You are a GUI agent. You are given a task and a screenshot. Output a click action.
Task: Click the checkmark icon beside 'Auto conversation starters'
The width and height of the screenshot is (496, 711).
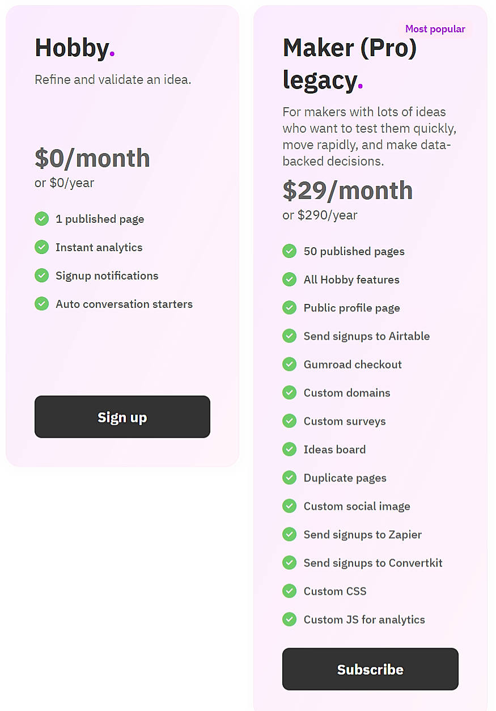tap(41, 304)
